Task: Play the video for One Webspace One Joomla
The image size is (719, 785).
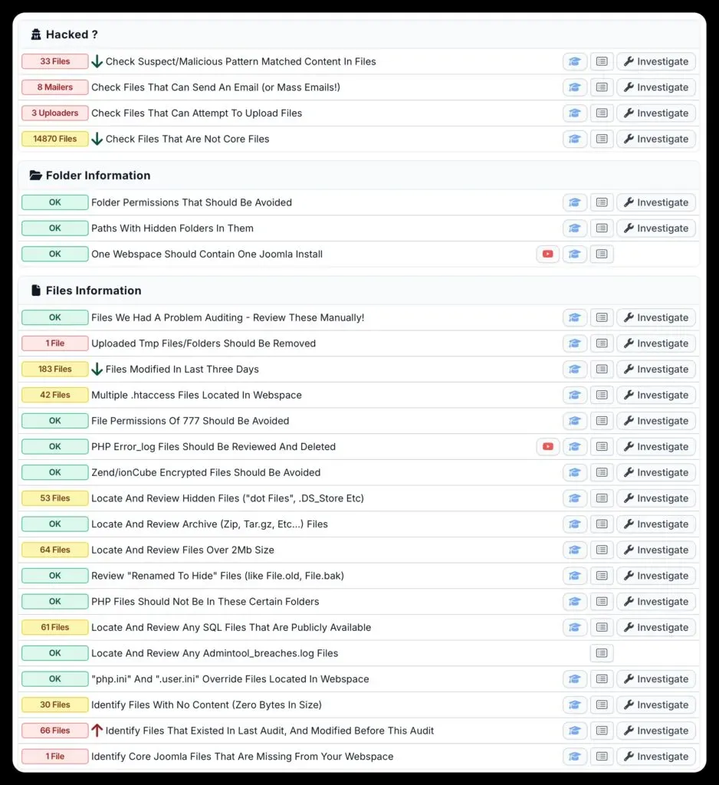Action: pos(547,254)
